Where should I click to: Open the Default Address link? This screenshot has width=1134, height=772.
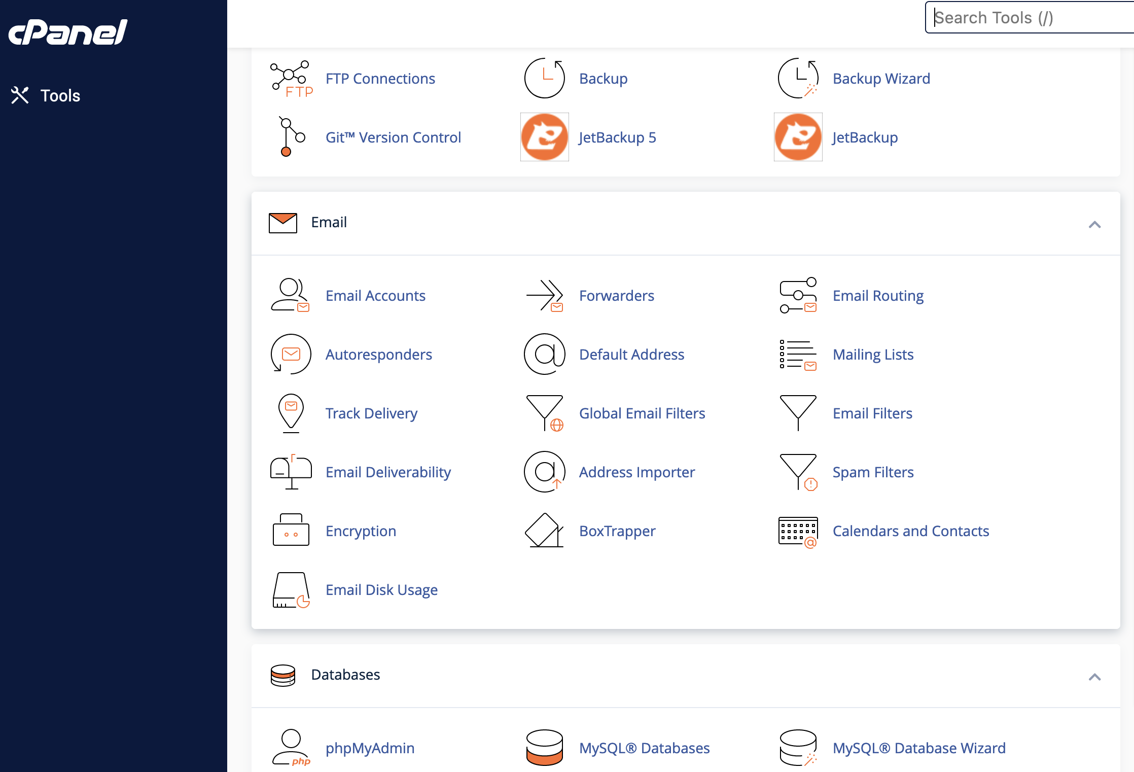[632, 355]
